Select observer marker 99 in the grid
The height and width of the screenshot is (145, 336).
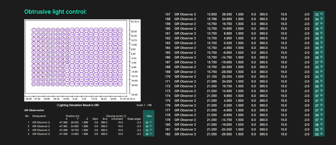tap(67, 61)
